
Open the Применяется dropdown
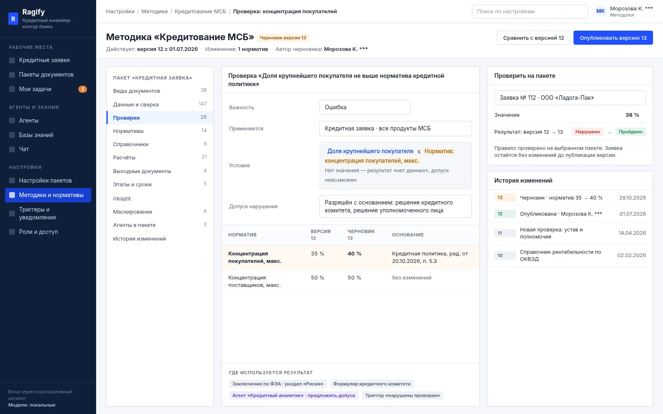pyautogui.click(x=396, y=128)
